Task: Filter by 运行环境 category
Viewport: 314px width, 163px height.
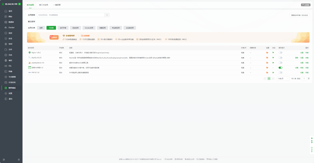Action: tap(63, 28)
